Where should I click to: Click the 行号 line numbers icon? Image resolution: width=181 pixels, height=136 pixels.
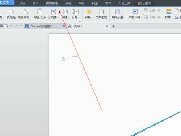[76, 12]
